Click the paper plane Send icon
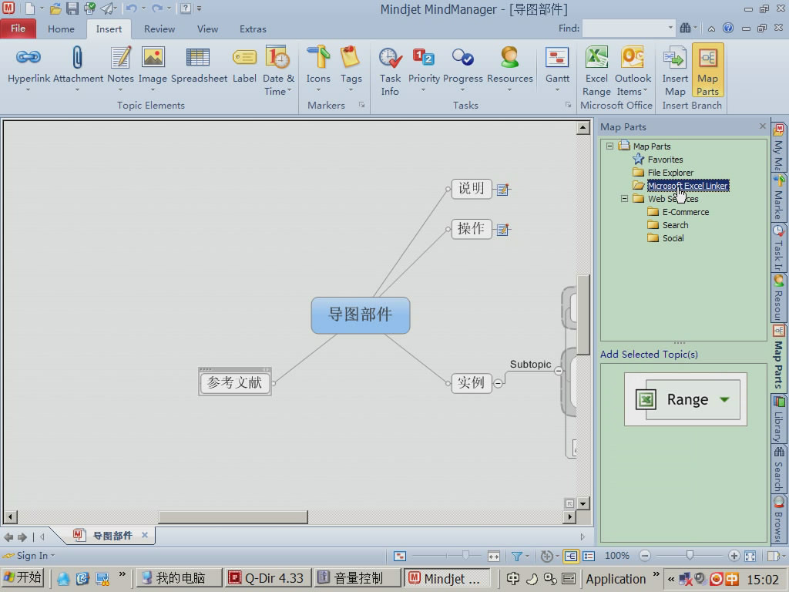The height and width of the screenshot is (592, 789). [x=108, y=8]
